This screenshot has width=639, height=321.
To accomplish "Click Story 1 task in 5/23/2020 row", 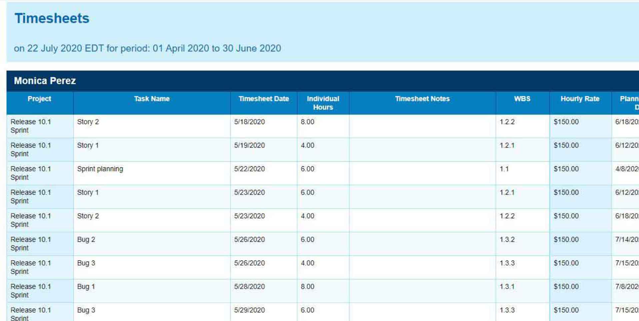I will tap(88, 193).
